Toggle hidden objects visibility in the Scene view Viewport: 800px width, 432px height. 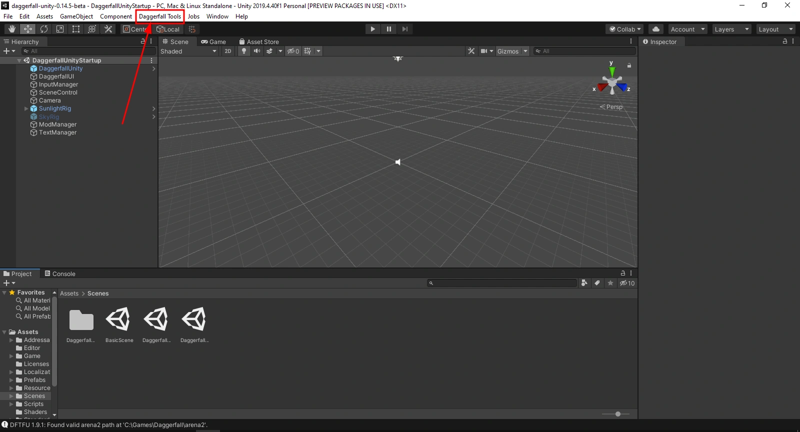[293, 51]
